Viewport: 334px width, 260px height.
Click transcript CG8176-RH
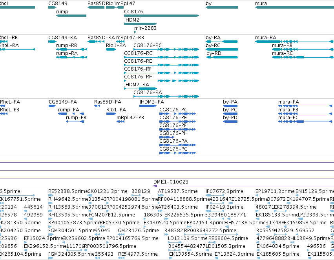[161, 81]
